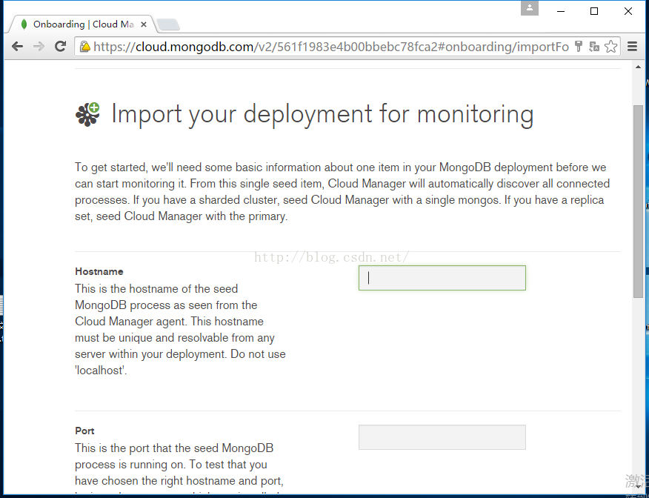Click the import deployment cluster icon
The height and width of the screenshot is (498, 649).
[87, 114]
